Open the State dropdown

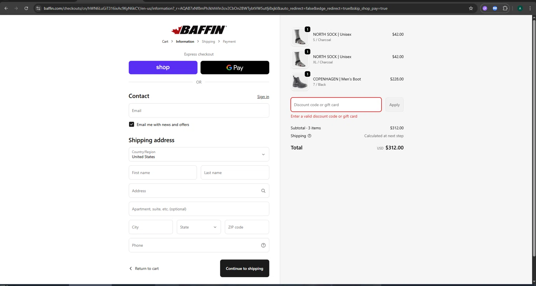(199, 227)
